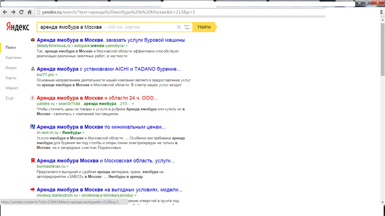Open result 'Аренда ямобура Москва и Московская область'
Image resolution: width=385 pixels, height=216 pixels.
pos(105,161)
